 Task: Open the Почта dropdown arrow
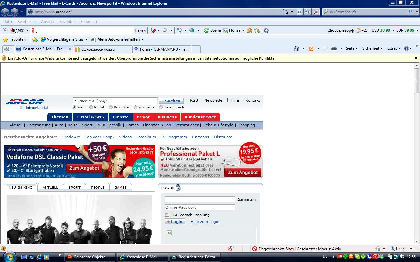coord(243,30)
